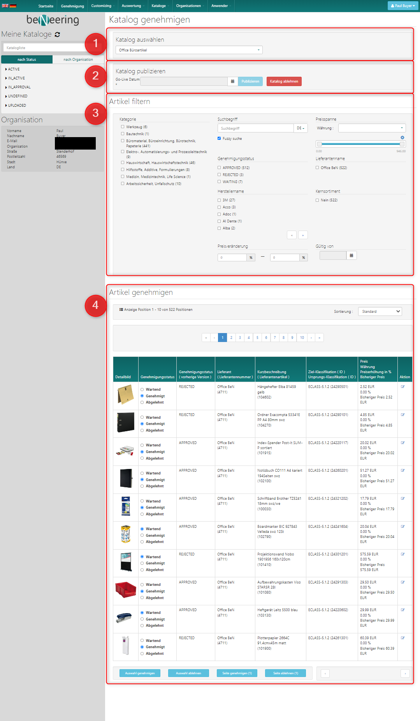Select Abgelehnt for the Ordner Exacompta item
The width and height of the screenshot is (420, 721).
tap(142, 430)
